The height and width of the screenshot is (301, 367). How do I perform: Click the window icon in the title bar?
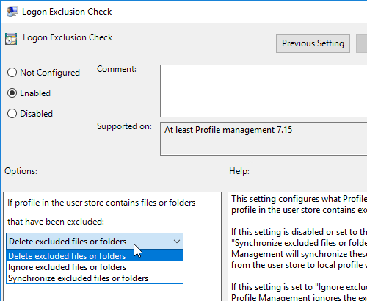[12, 12]
